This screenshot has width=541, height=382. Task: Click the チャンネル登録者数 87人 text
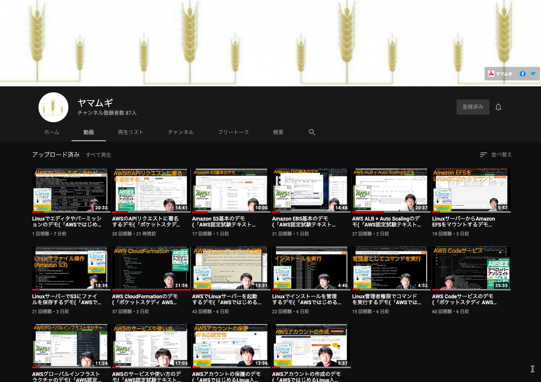(x=107, y=113)
